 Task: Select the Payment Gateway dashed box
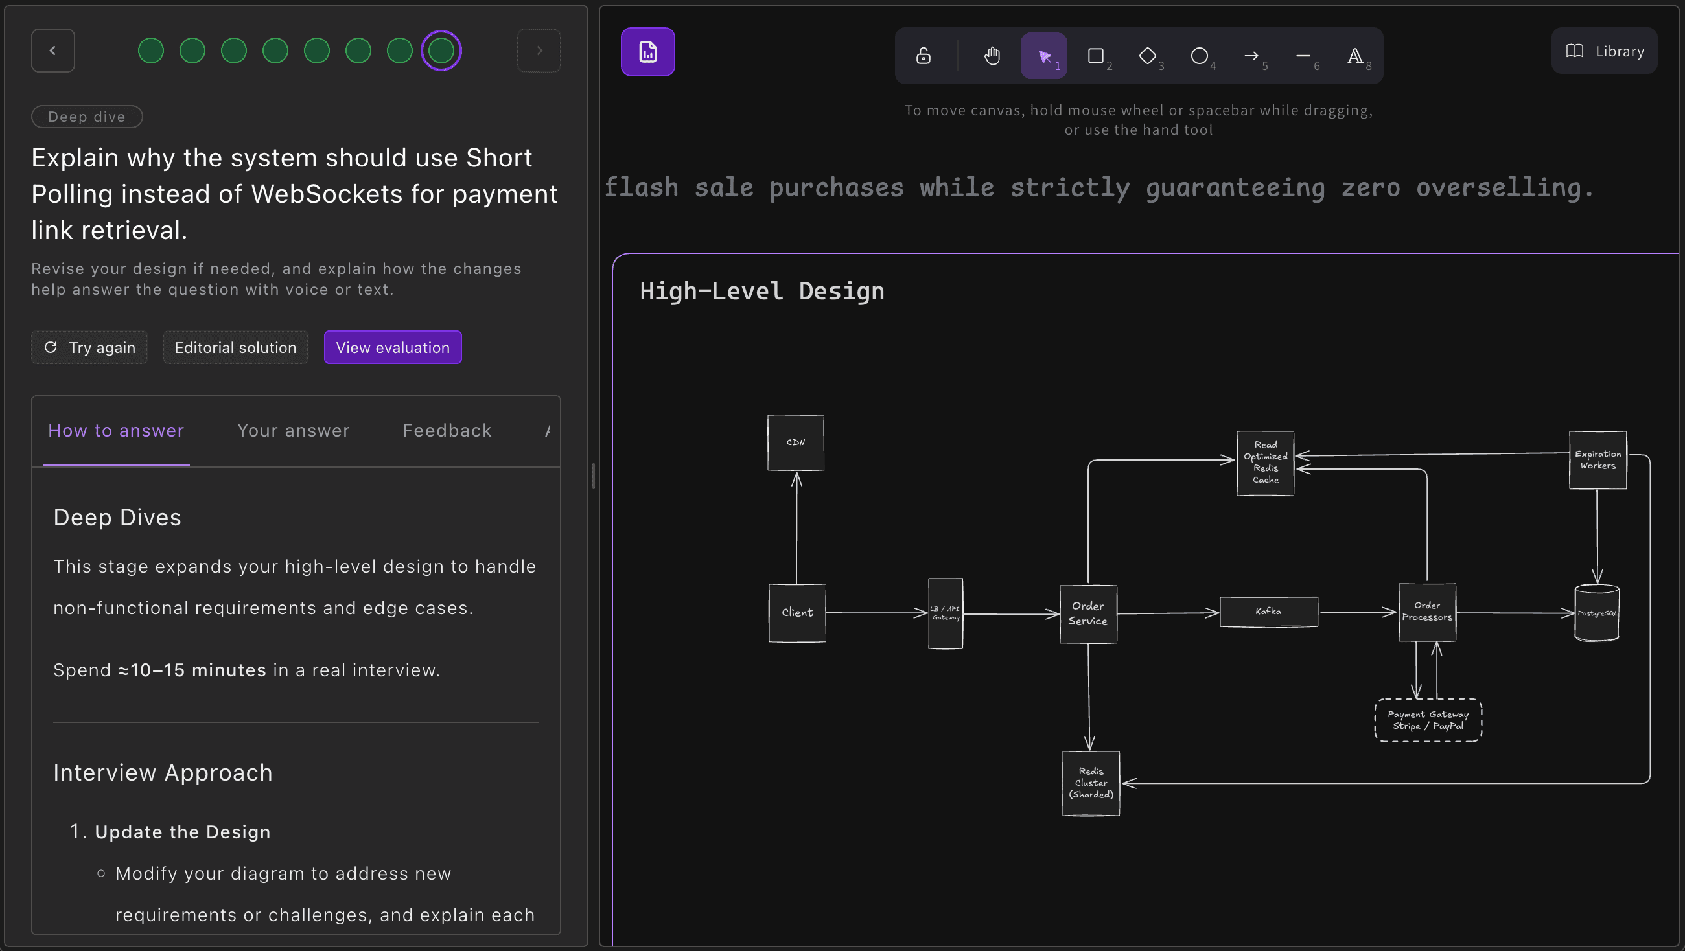(1428, 720)
